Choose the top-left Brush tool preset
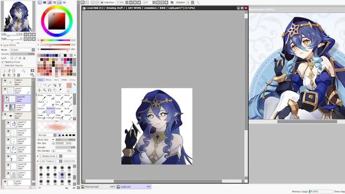The width and height of the screenshot is (345, 194). tap(42, 97)
